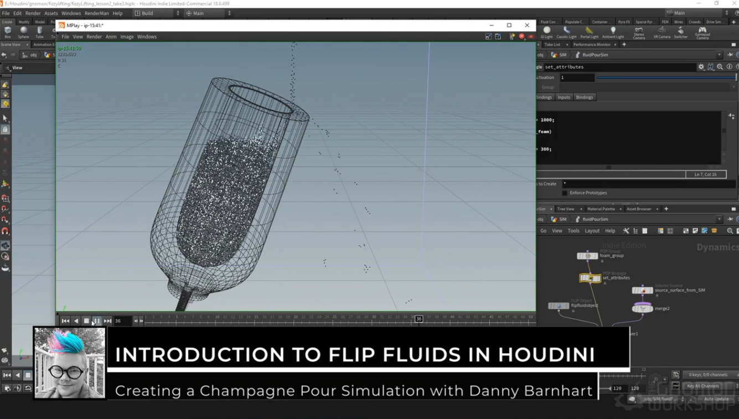Open the MPlay Anim menu
The width and height of the screenshot is (739, 419).
tap(111, 37)
